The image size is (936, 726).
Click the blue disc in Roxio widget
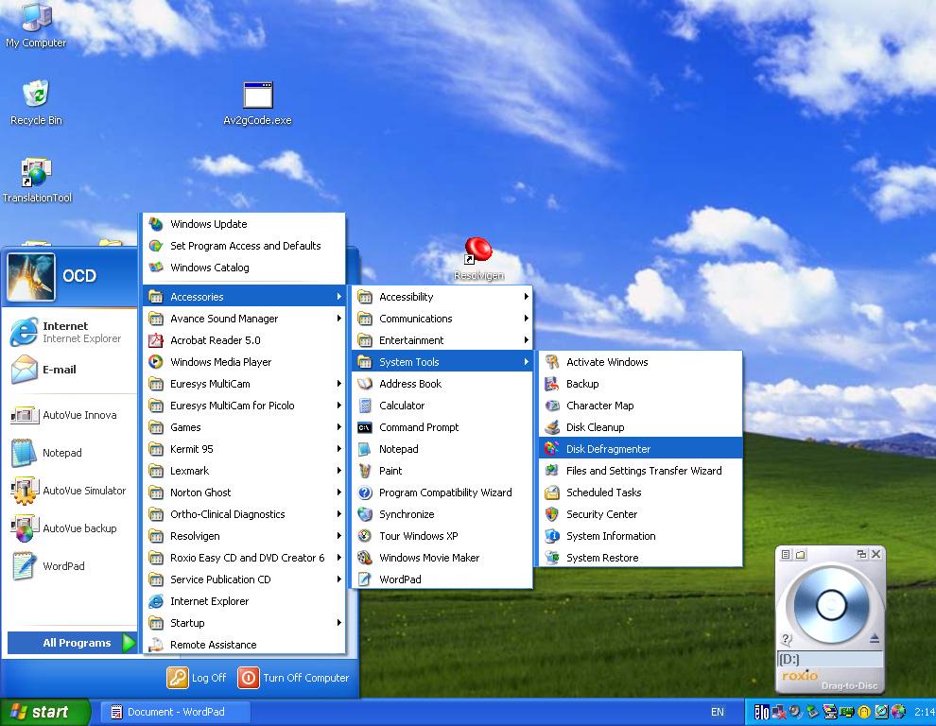pos(830,605)
